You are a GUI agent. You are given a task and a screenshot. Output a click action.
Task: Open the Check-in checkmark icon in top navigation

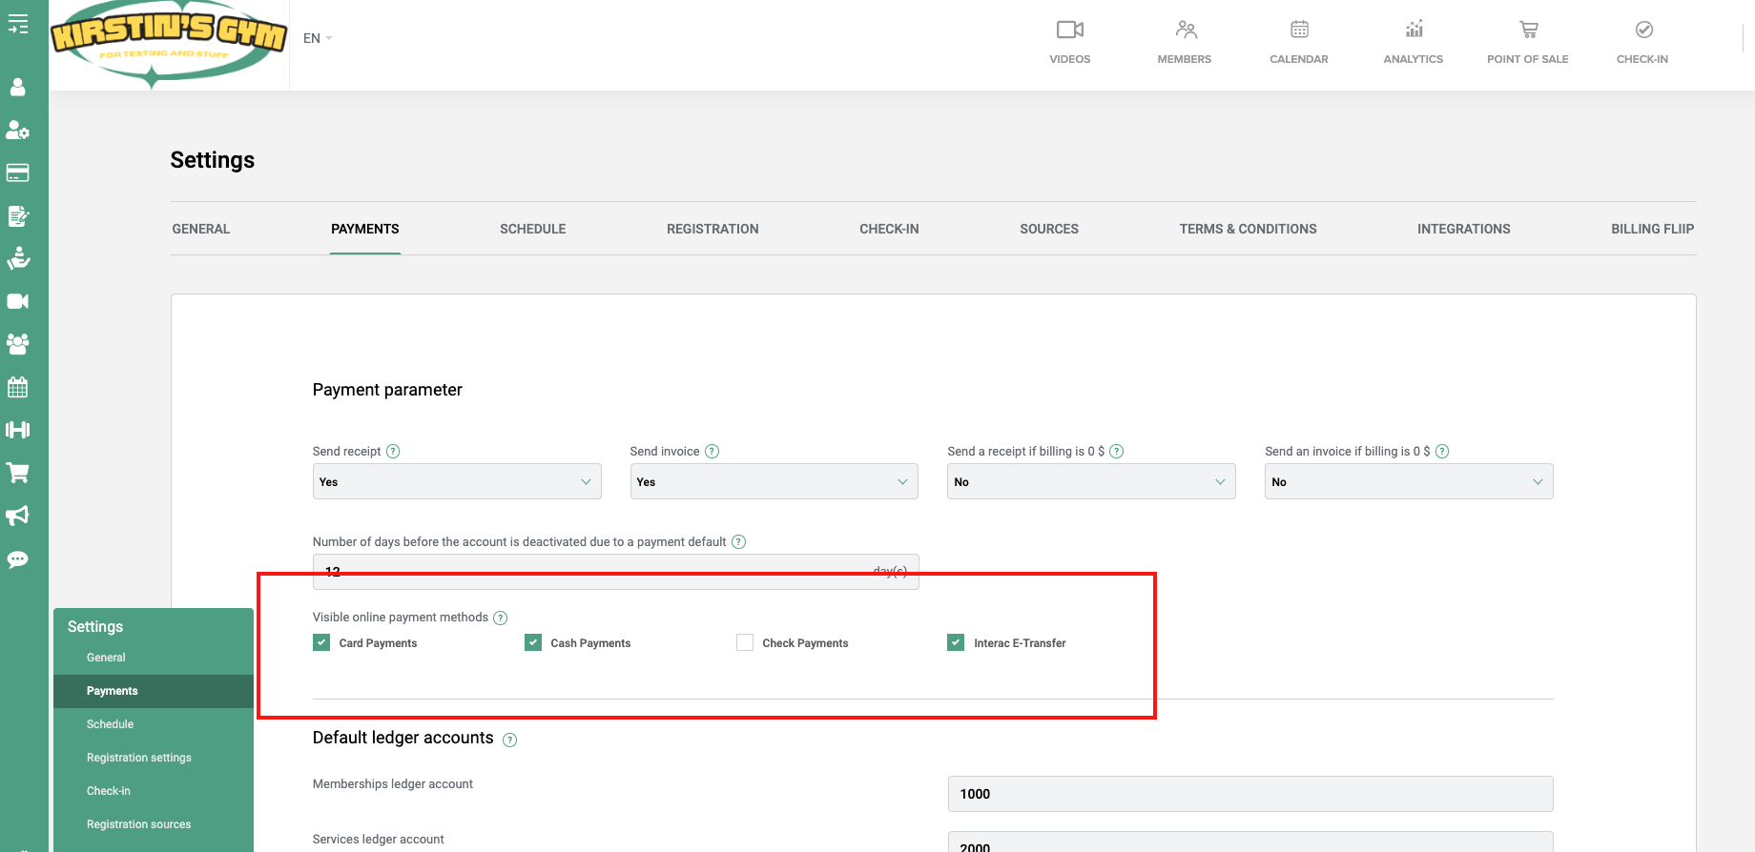tap(1643, 30)
